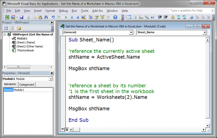Save the workbook with the floppy icon
Image resolution: width=217 pixels, height=138 pixels.
[x=21, y=17]
